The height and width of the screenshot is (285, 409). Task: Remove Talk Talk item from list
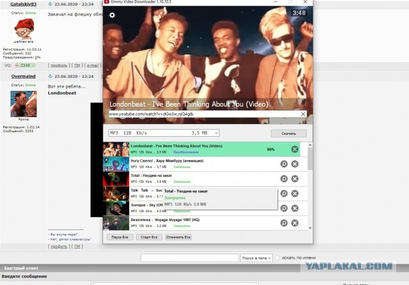(x=295, y=194)
